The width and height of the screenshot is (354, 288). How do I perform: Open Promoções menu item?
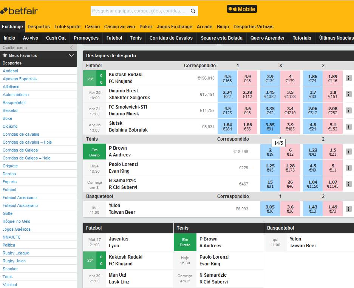click(x=86, y=38)
